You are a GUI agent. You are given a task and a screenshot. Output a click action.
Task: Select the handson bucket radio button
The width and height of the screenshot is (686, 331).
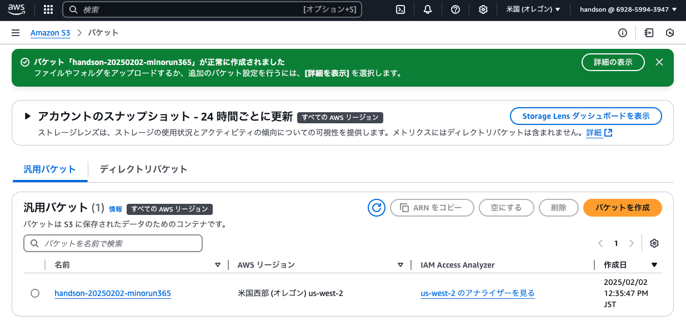click(35, 293)
